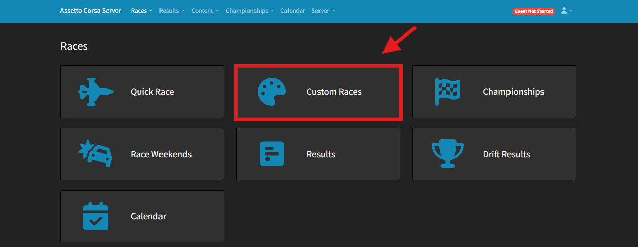Click the Event Not Started badge
The width and height of the screenshot is (638, 247).
coord(533,11)
